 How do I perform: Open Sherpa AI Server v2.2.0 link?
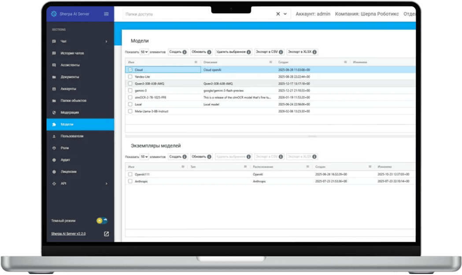click(x=68, y=234)
